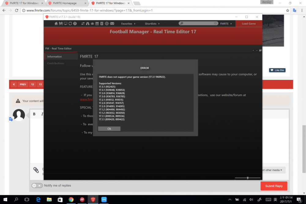Click the taskbar search magnifier
This screenshot has width=306, height=204.
pos(16,199)
